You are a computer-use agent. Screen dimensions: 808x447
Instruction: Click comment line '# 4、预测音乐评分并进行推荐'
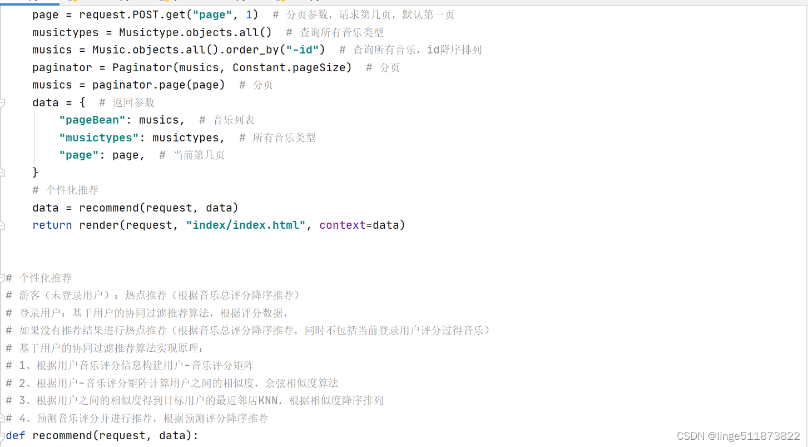[137, 418]
